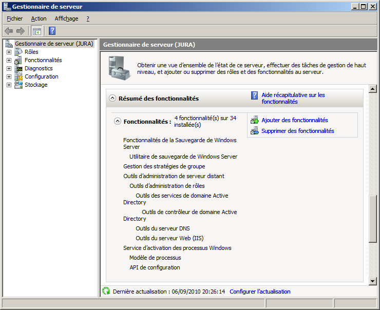380x310 pixels.
Task: Open the Fichier menu
Action: [15, 18]
